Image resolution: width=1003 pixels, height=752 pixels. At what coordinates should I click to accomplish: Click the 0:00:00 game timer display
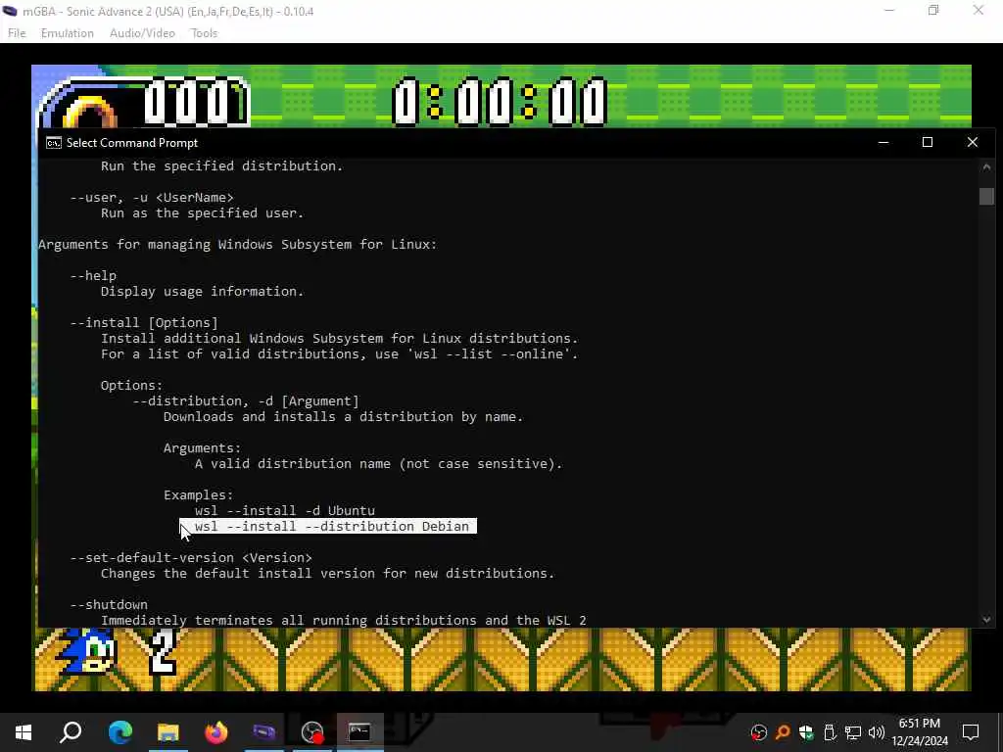(499, 101)
